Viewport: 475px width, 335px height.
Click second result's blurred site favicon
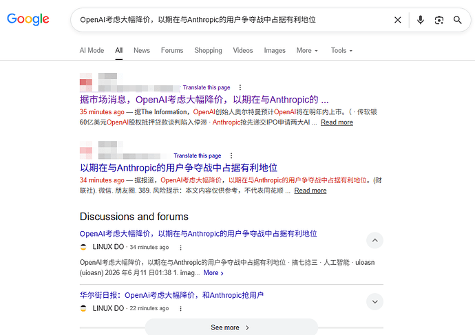pos(86,151)
